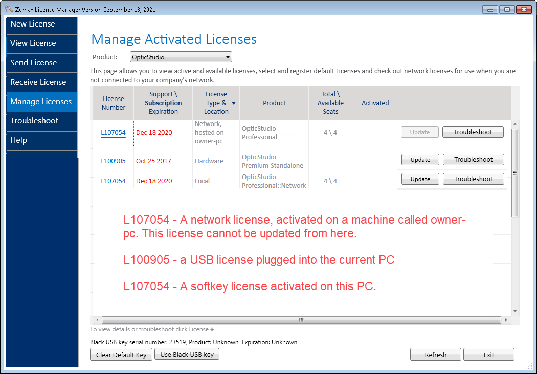Click the horizontal scrollbar right arrow

(506, 320)
